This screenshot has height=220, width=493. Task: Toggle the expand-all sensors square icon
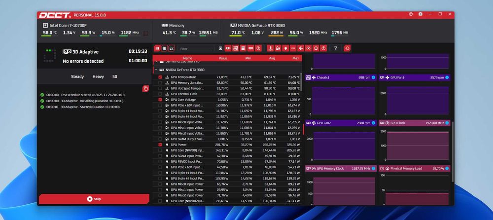[x=220, y=48]
